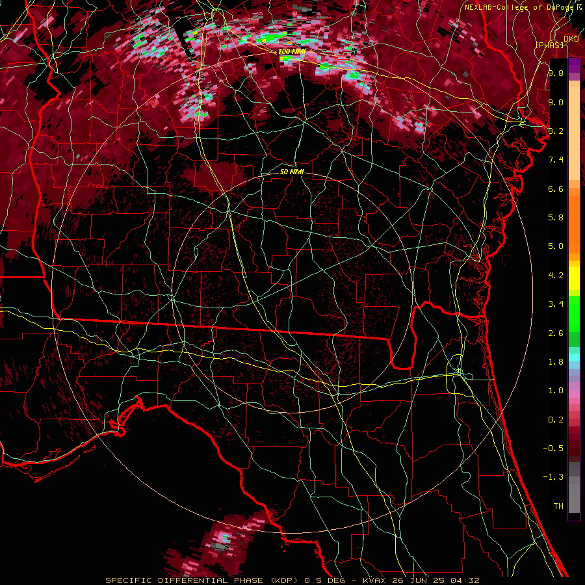Screen dimensions: 585x585
Task: Click the DKD product label
Action: pyautogui.click(x=571, y=39)
